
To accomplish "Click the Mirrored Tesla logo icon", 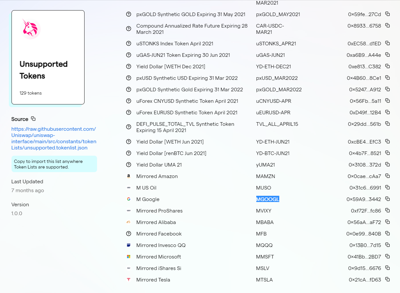I will [x=129, y=280].
